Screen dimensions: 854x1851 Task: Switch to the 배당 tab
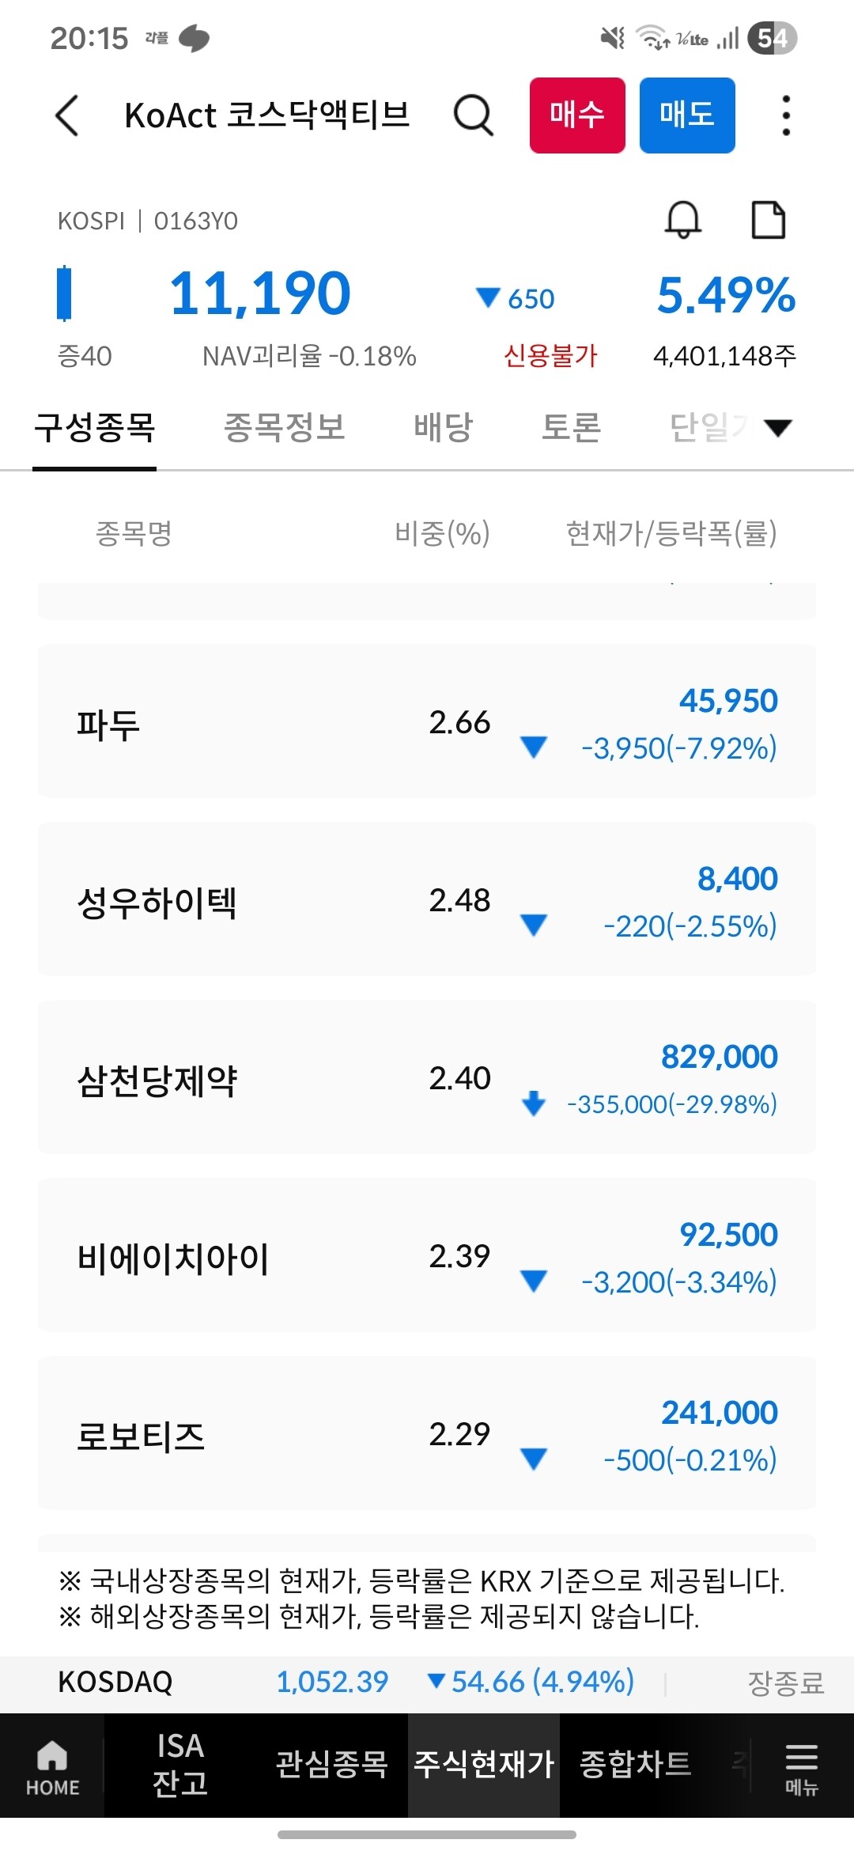[x=443, y=428]
